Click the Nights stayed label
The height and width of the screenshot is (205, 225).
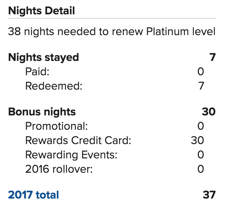click(x=44, y=58)
